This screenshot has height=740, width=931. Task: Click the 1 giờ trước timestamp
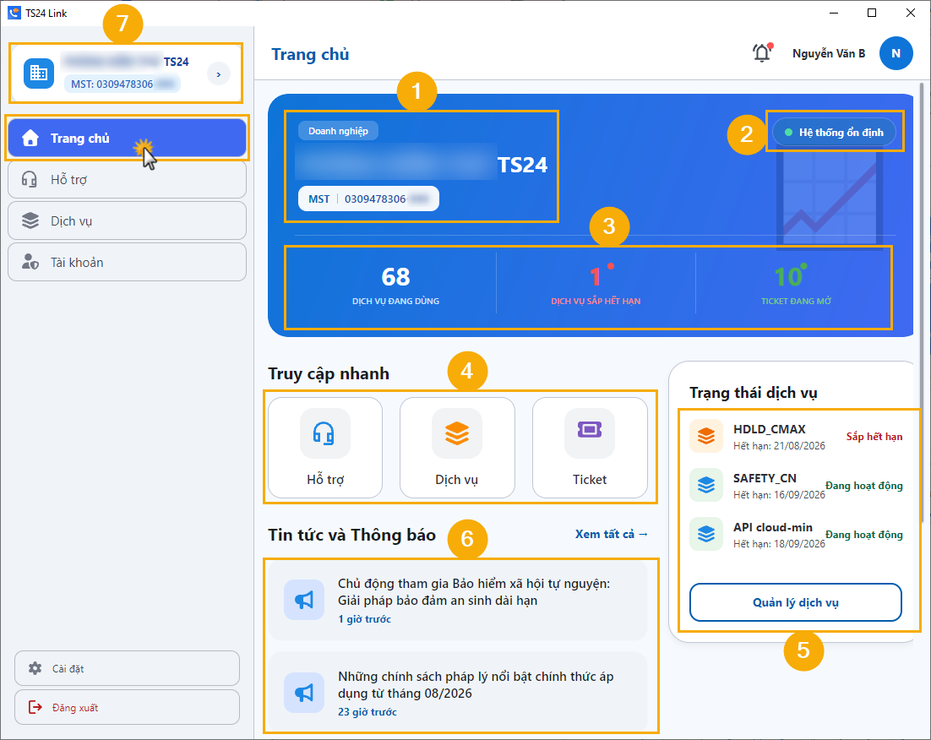click(x=365, y=619)
